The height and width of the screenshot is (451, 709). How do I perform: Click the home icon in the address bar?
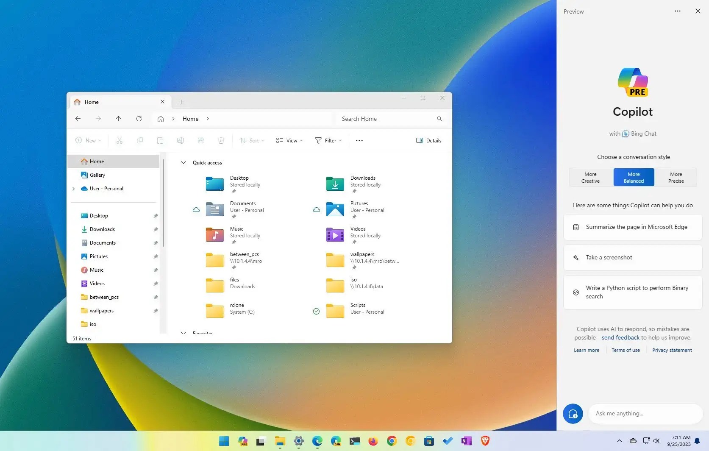161,119
